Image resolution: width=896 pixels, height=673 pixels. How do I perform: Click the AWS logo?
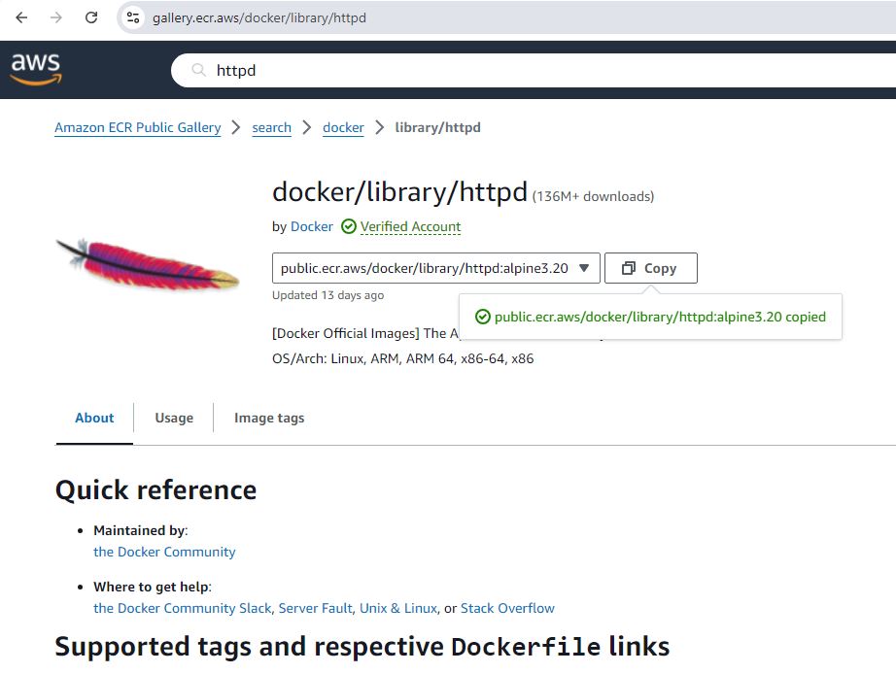point(36,69)
